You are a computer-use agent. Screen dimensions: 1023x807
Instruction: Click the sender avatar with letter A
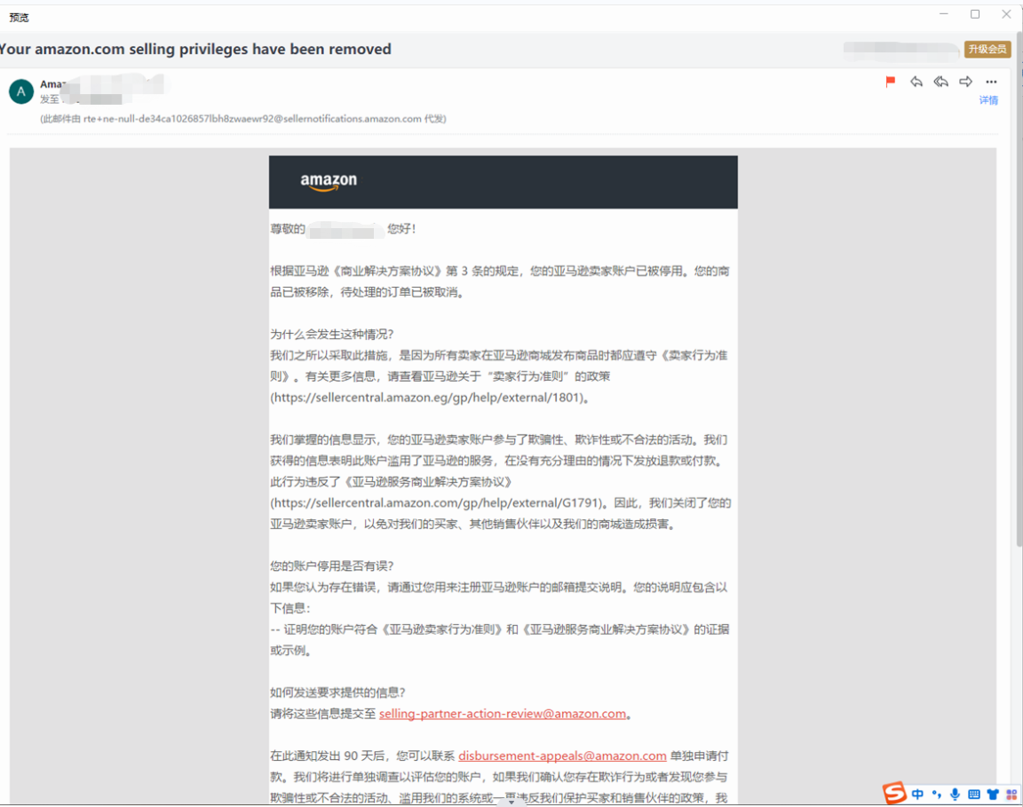pos(21,92)
